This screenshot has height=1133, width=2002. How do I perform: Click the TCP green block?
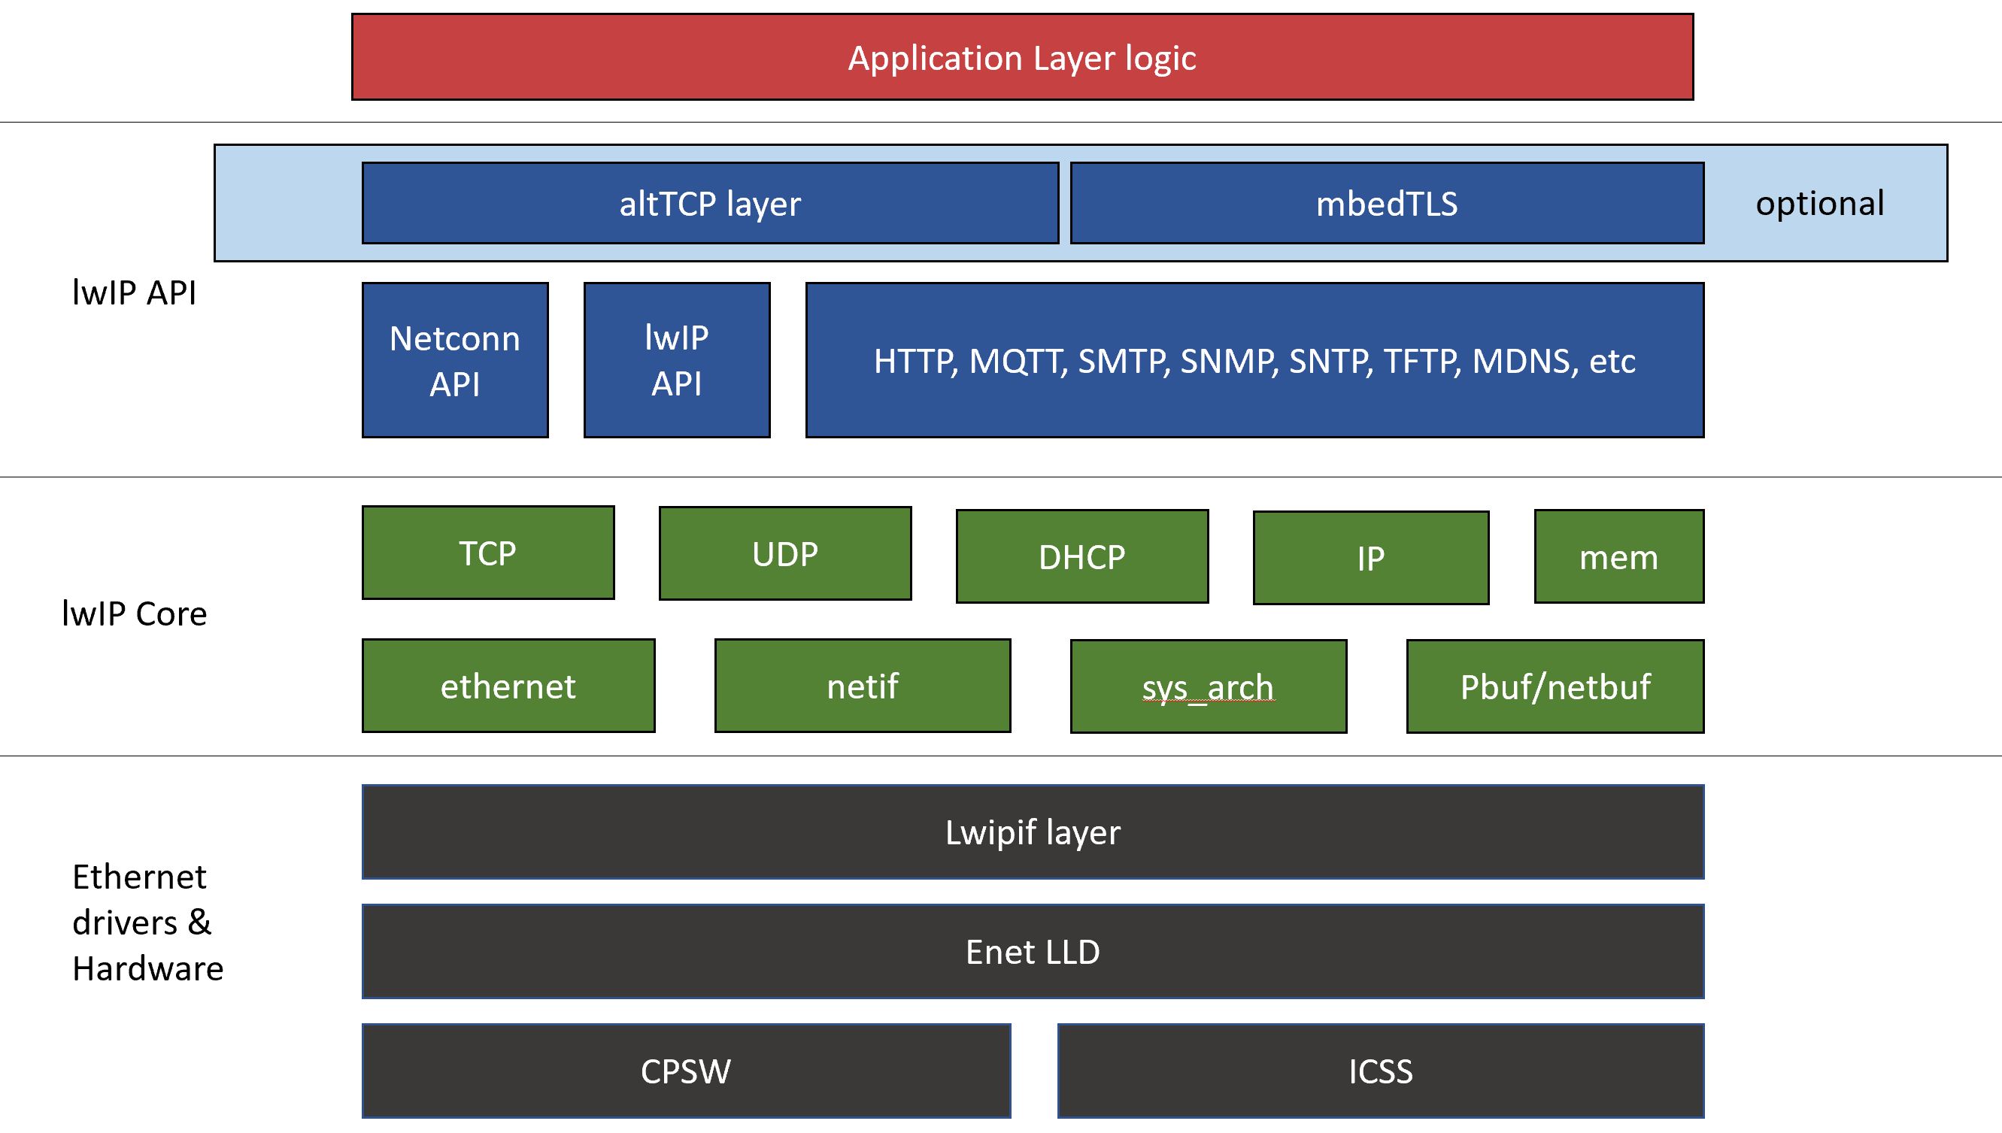click(x=488, y=553)
